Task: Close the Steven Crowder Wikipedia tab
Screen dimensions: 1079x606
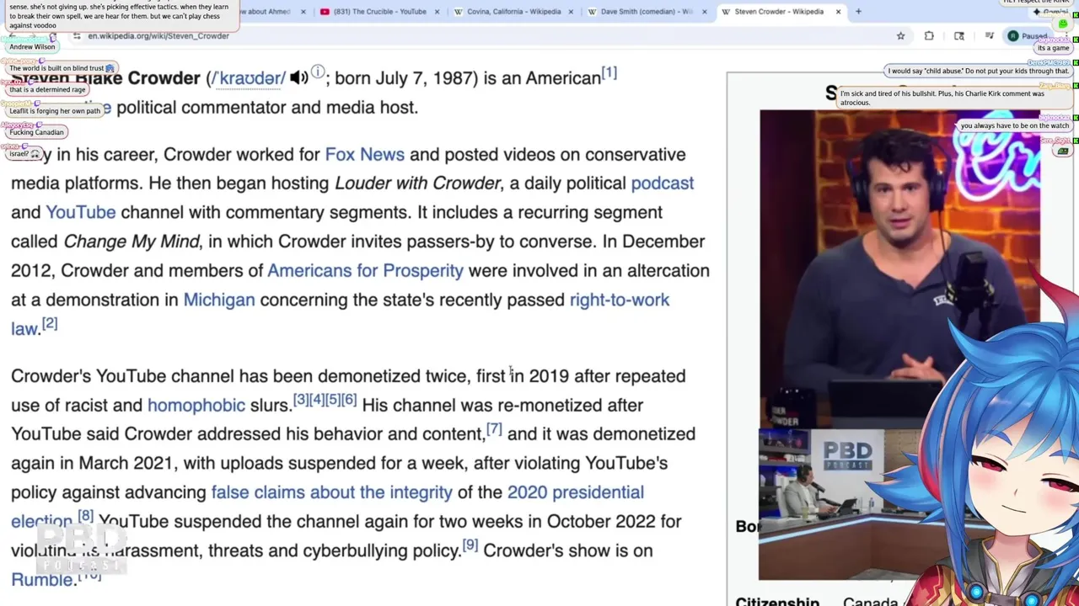Action: pos(838,12)
